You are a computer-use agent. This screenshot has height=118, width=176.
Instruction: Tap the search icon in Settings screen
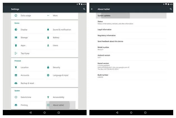pos(84,9)
